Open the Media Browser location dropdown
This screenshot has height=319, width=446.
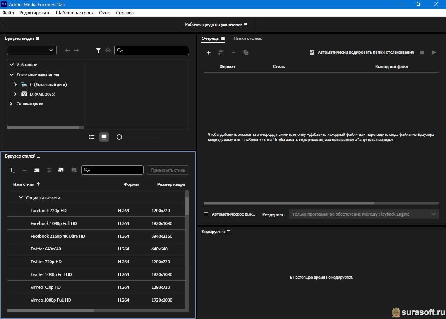pyautogui.click(x=32, y=50)
